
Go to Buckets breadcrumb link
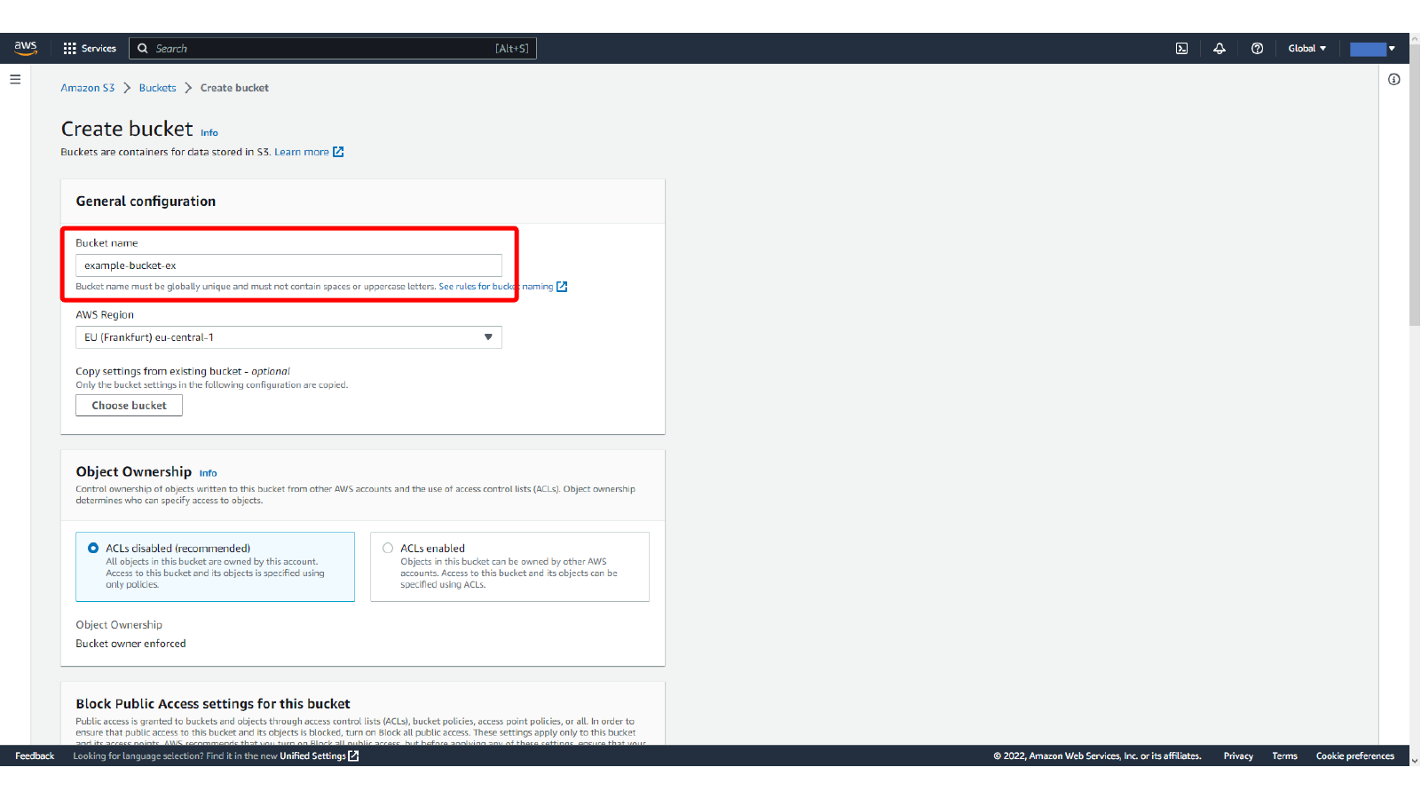[x=158, y=88]
